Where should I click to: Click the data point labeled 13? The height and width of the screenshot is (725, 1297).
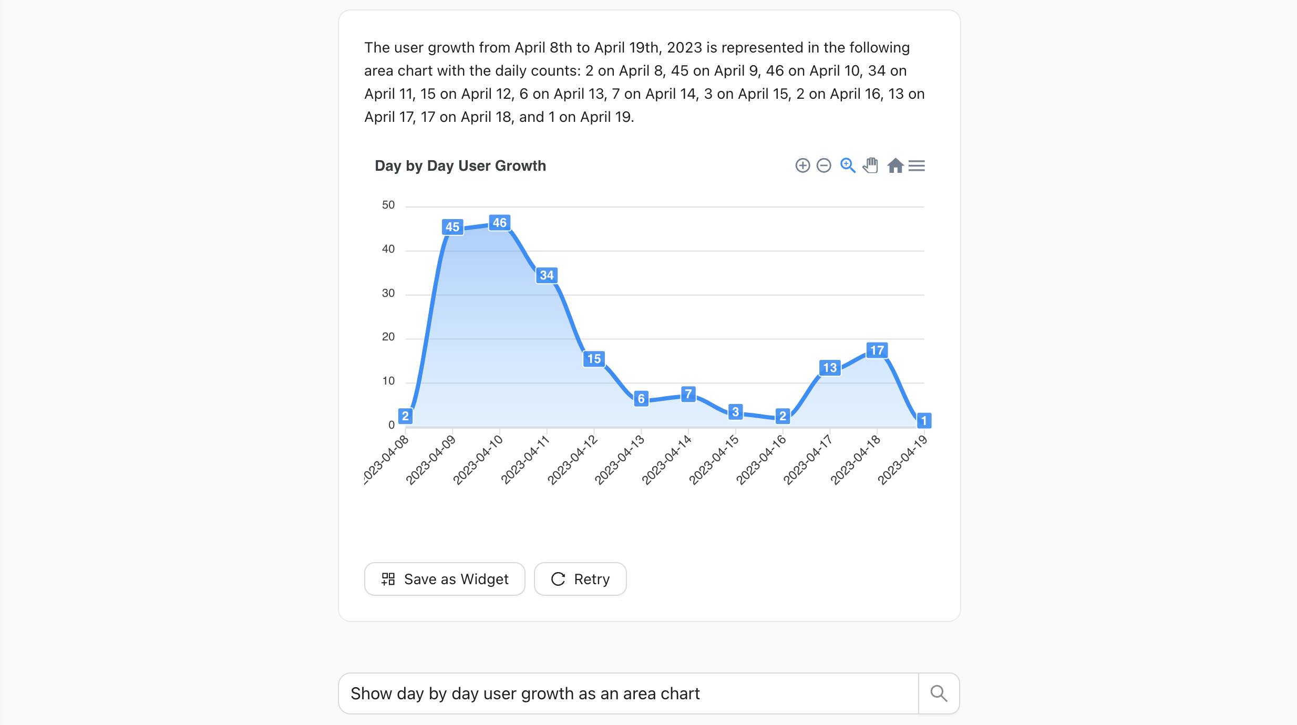pyautogui.click(x=830, y=368)
